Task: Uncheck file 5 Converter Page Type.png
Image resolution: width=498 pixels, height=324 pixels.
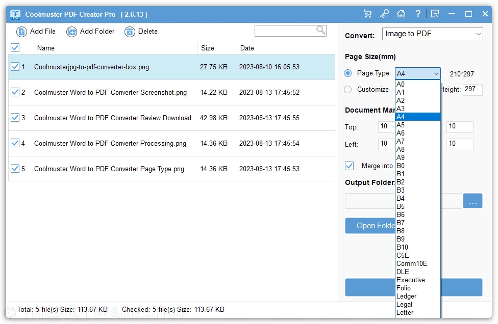Action: click(x=15, y=168)
